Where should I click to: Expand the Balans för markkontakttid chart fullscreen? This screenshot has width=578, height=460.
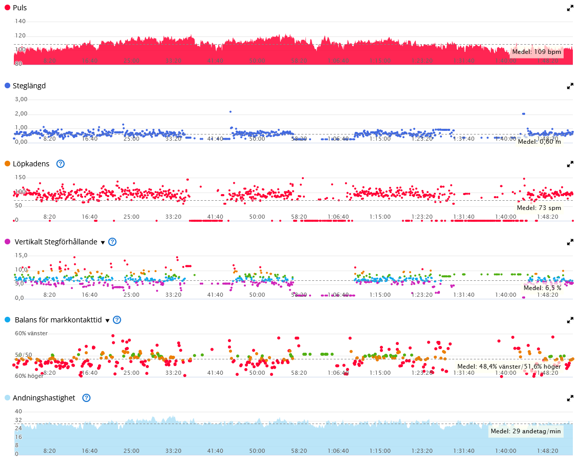(x=570, y=320)
